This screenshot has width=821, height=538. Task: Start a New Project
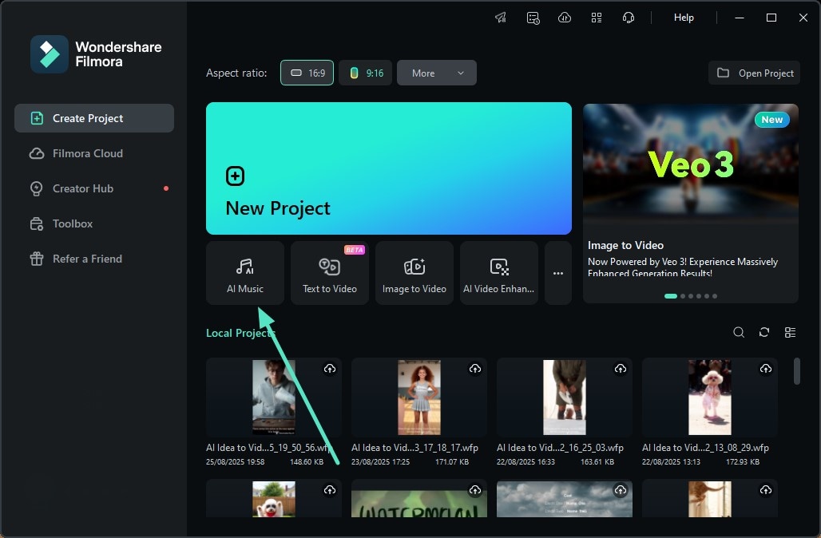(x=388, y=168)
